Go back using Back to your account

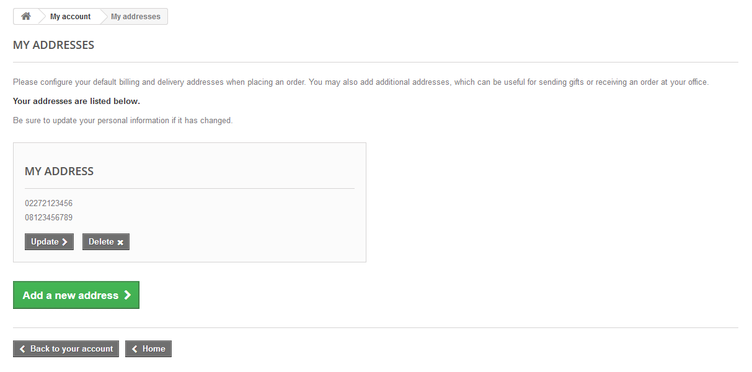(66, 349)
